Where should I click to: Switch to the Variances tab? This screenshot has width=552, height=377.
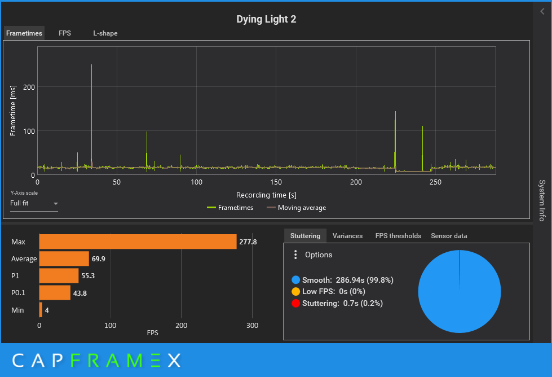(347, 236)
